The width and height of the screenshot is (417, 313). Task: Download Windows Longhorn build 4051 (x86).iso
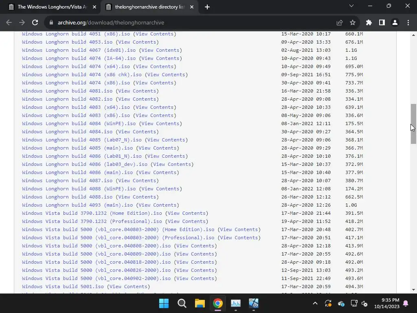click(x=76, y=34)
